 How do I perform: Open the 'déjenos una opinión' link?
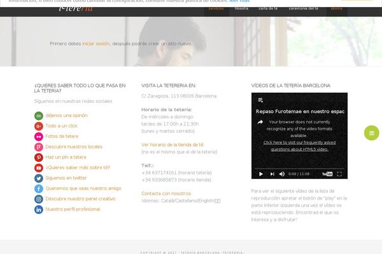point(66,116)
